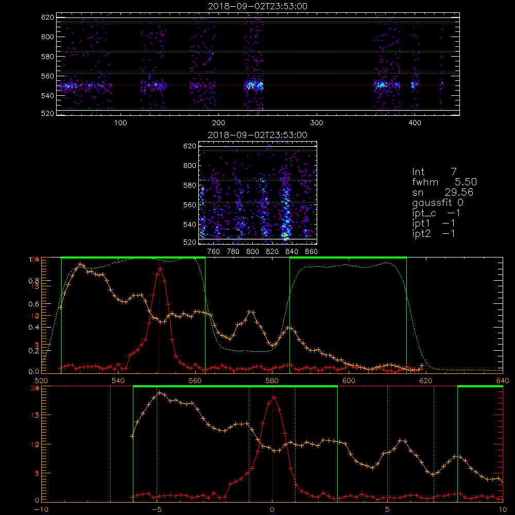Click x-axis tick label '780' of middle plot
Viewport: 515px width, 515px height.
pos(233,252)
